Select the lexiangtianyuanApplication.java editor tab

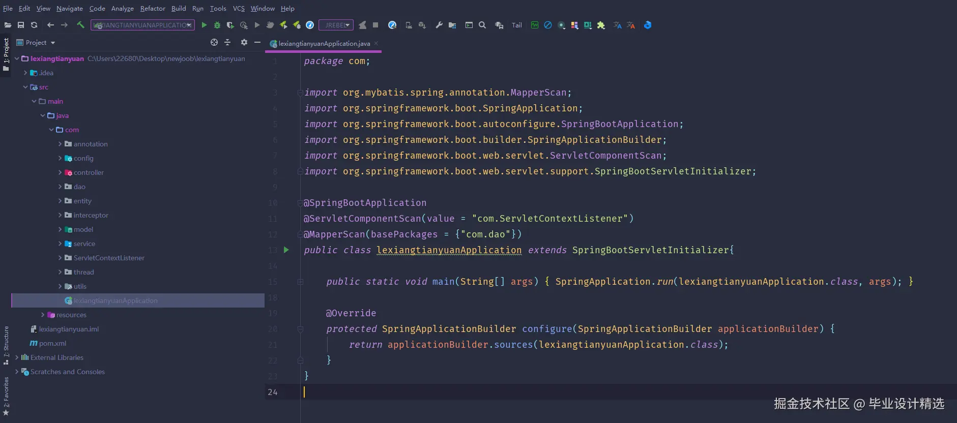coord(324,44)
